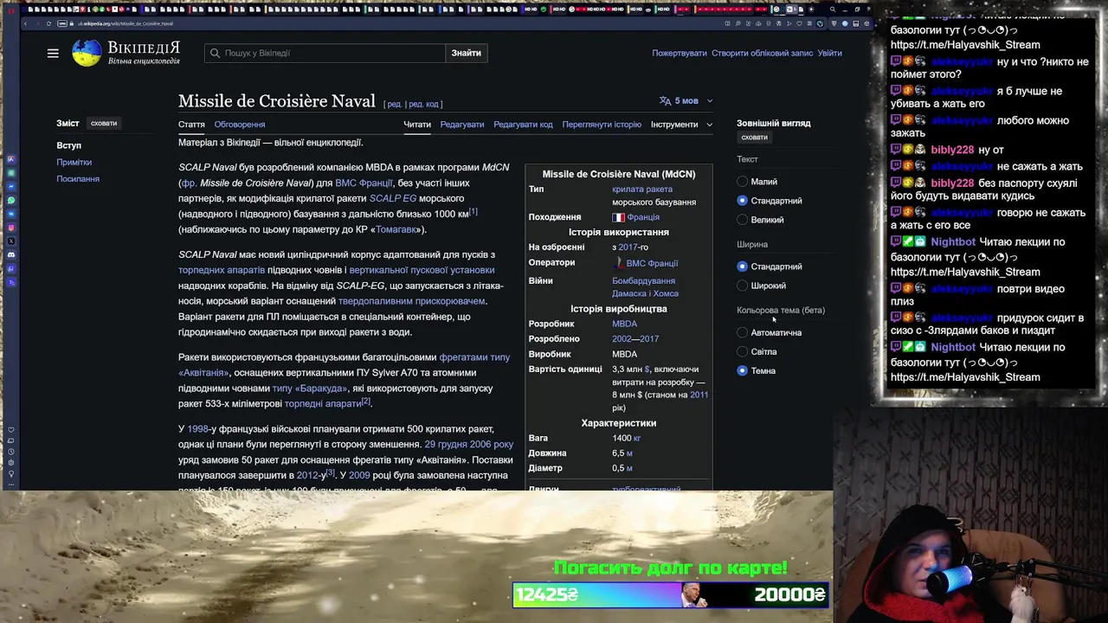Open 'твердопаливним прискорювачем' link
1108x623 pixels.
click(411, 301)
